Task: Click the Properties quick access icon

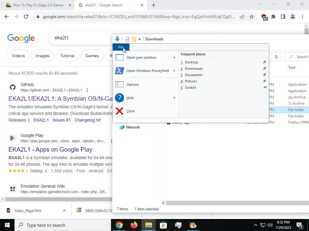Action: 127,39
